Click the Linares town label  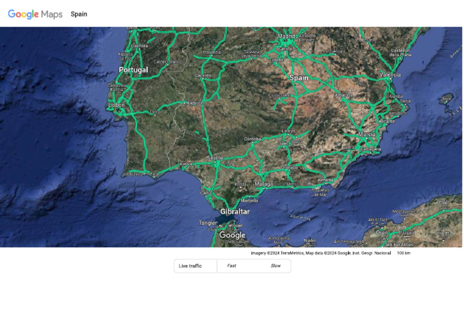(288, 130)
